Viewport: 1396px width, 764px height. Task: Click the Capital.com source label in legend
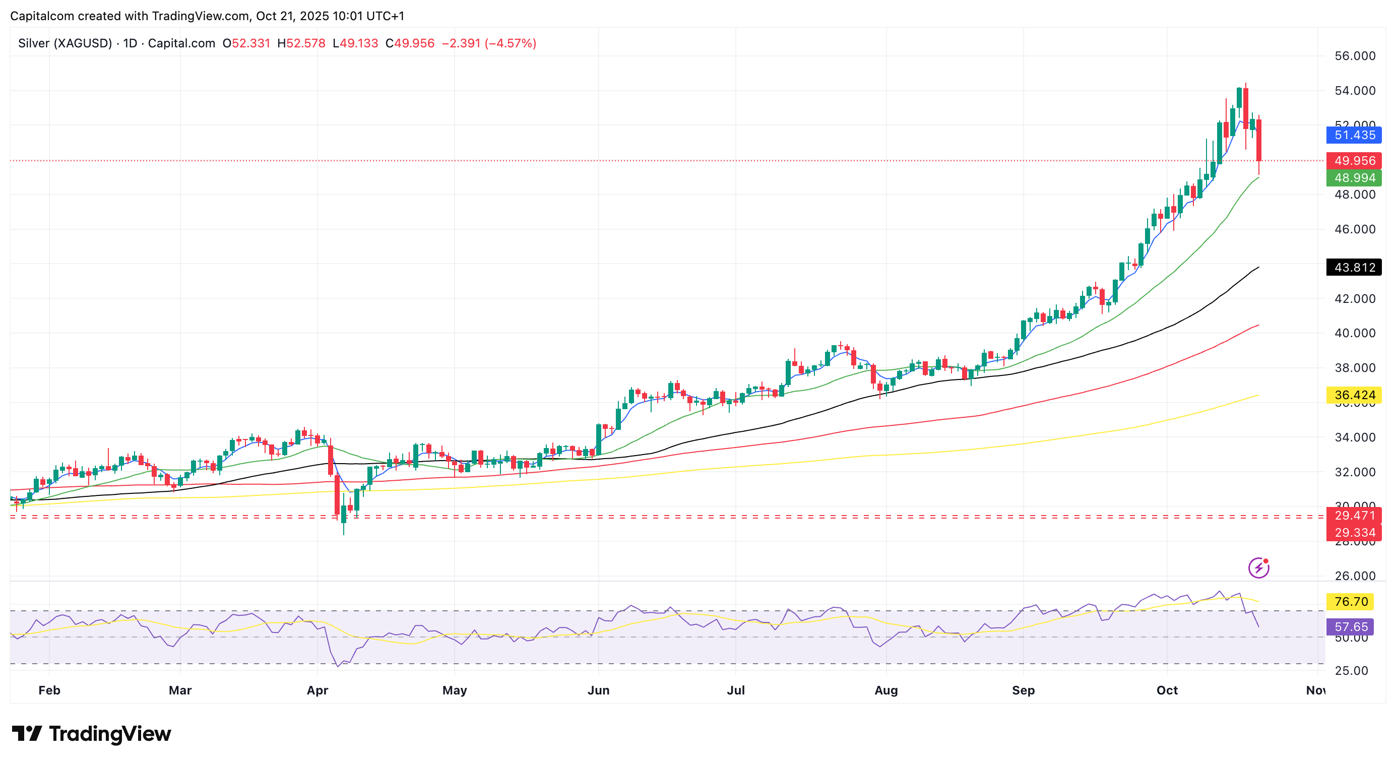coord(181,43)
